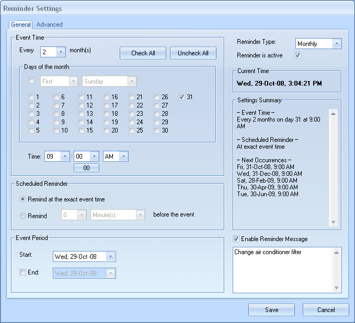Image resolution: width=355 pixels, height=323 pixels.
Task: Open the AM/PM dropdown
Action: [123, 157]
